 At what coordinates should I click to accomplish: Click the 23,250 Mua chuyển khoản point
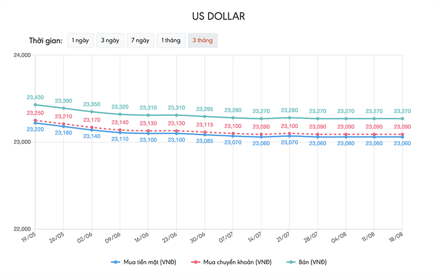[35, 121]
